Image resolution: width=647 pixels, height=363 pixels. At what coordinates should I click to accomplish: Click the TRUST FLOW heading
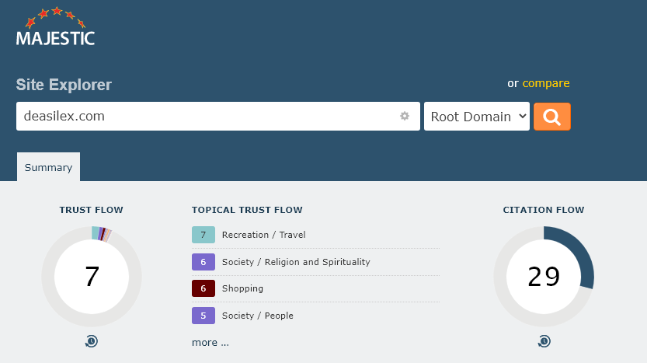point(91,210)
